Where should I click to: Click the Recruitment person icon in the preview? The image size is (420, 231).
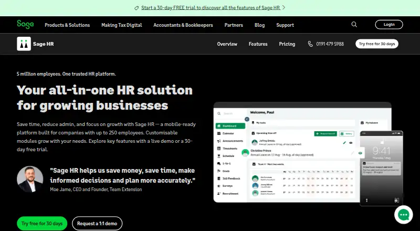click(x=219, y=194)
